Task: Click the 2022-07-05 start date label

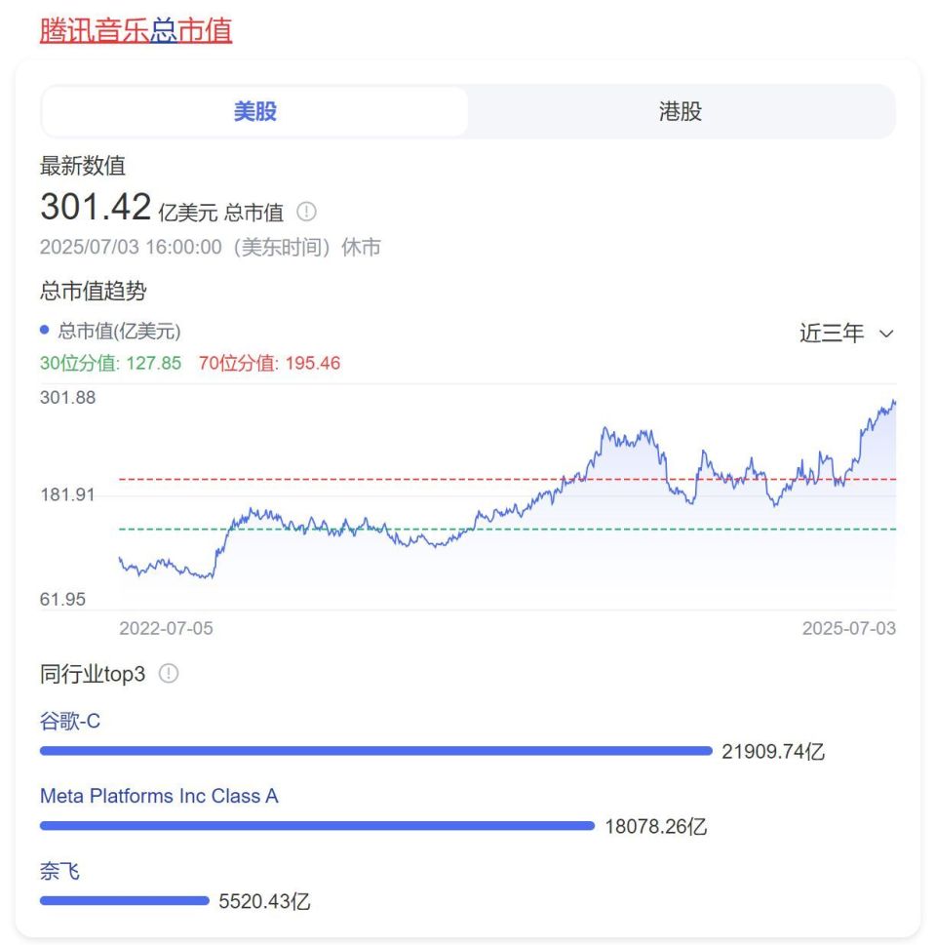Action: [x=166, y=628]
